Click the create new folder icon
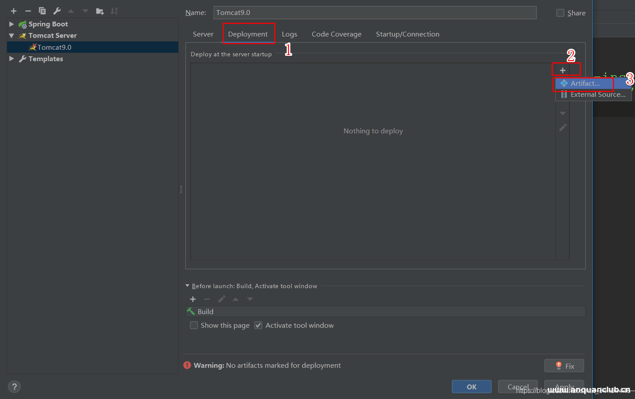Image resolution: width=635 pixels, height=399 pixels. [x=100, y=11]
